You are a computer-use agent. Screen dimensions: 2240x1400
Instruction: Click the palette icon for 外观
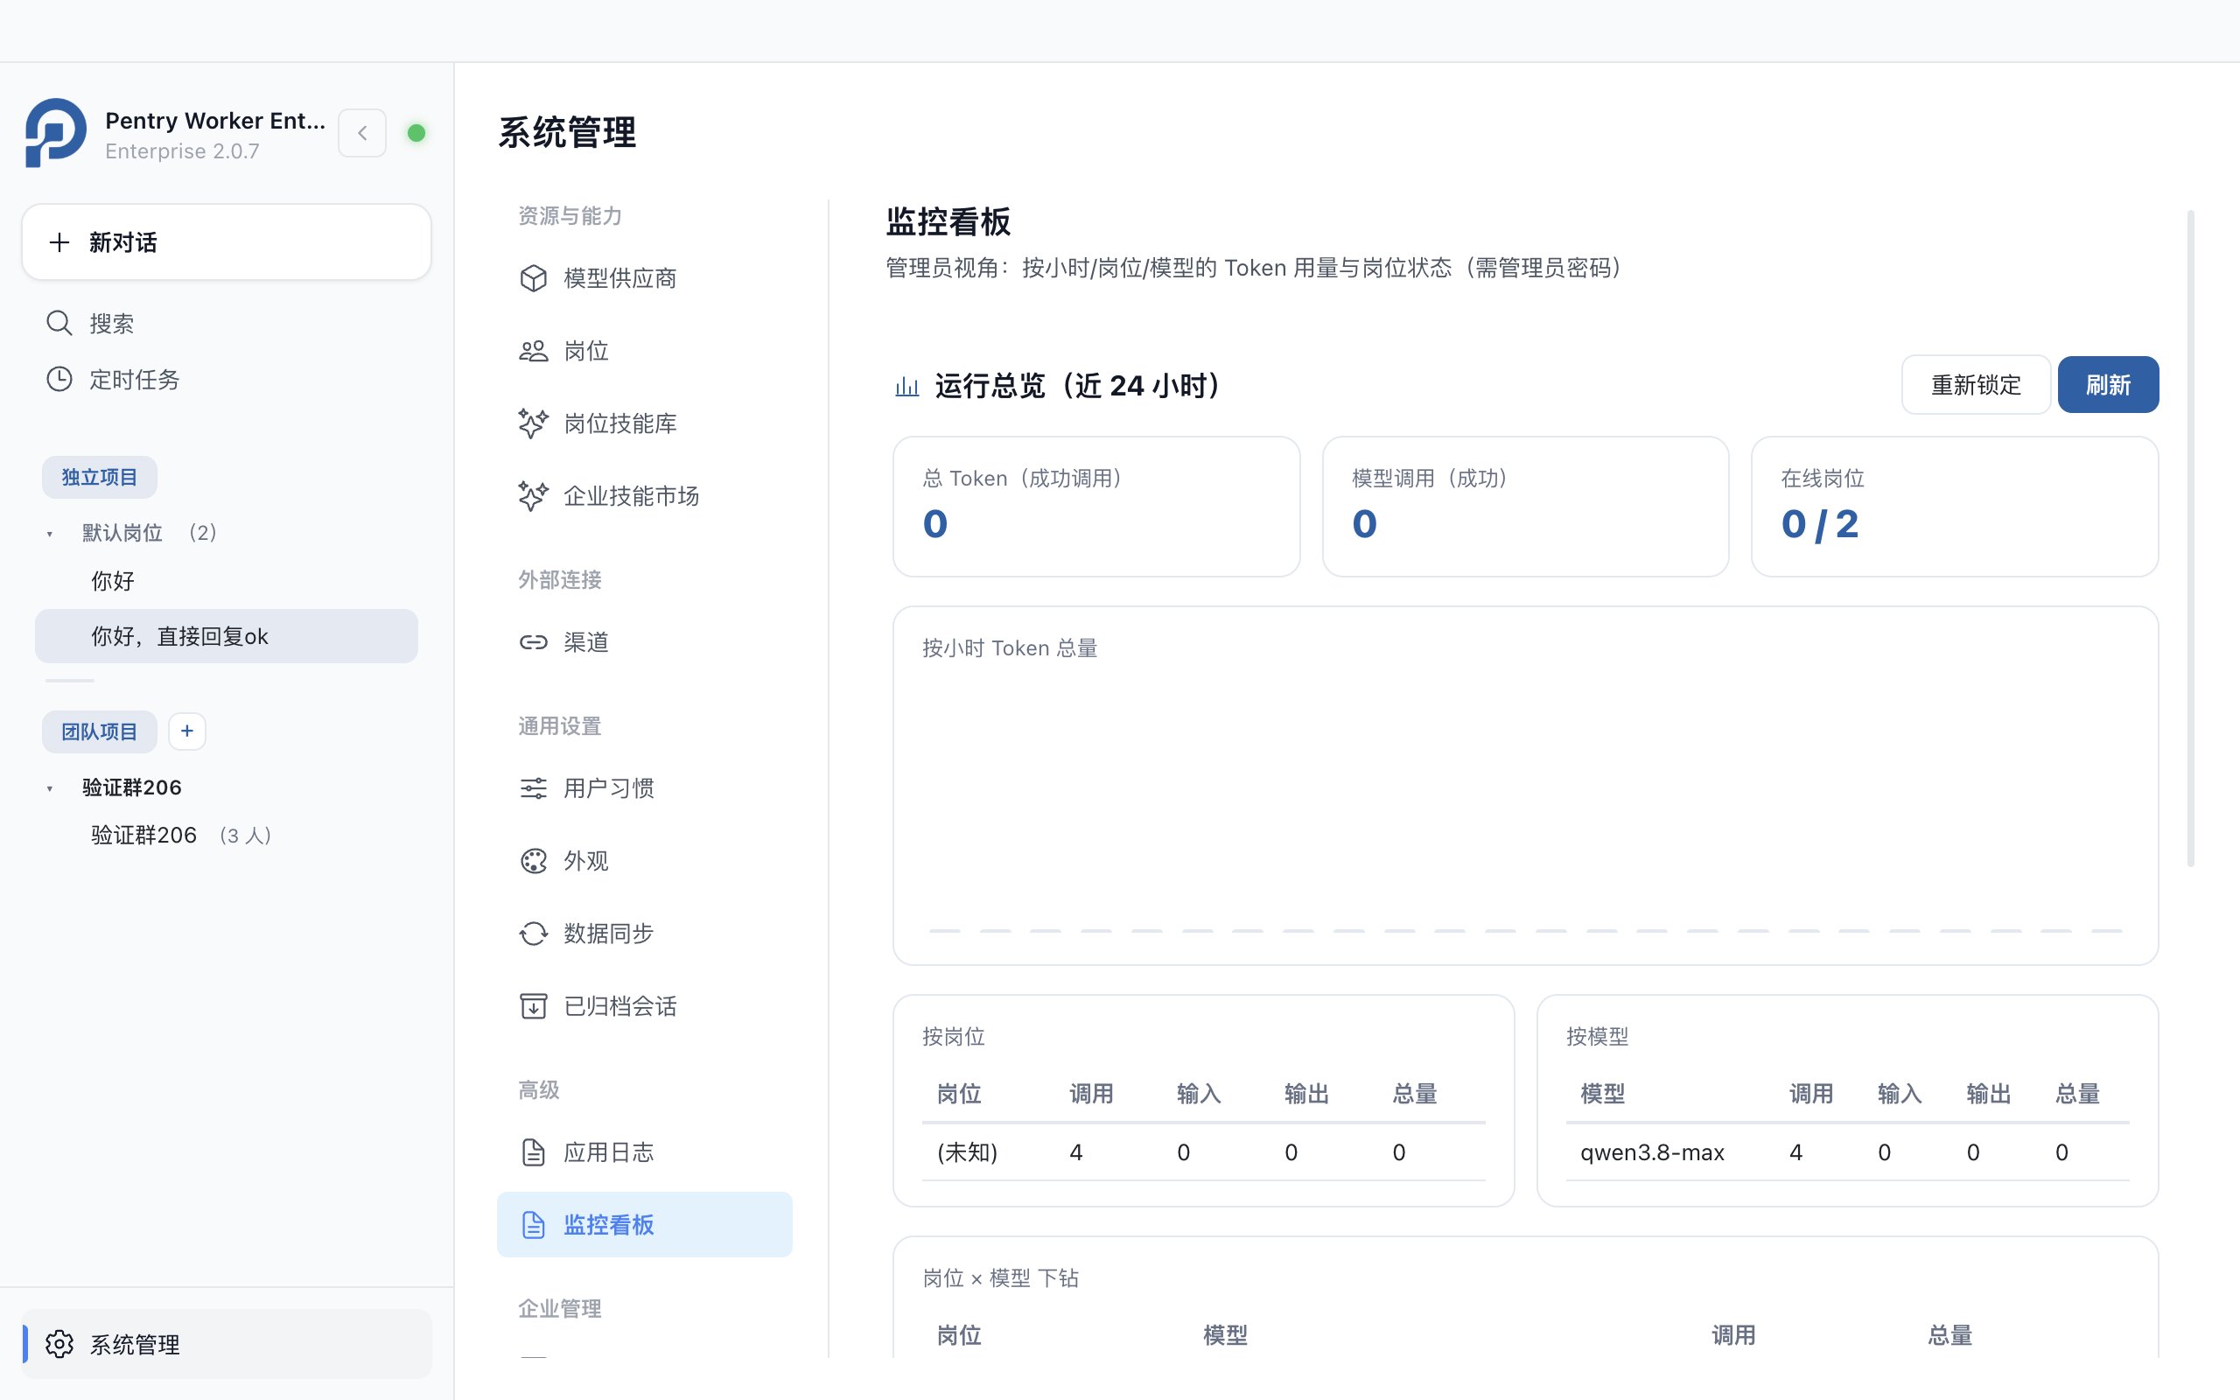click(x=533, y=861)
